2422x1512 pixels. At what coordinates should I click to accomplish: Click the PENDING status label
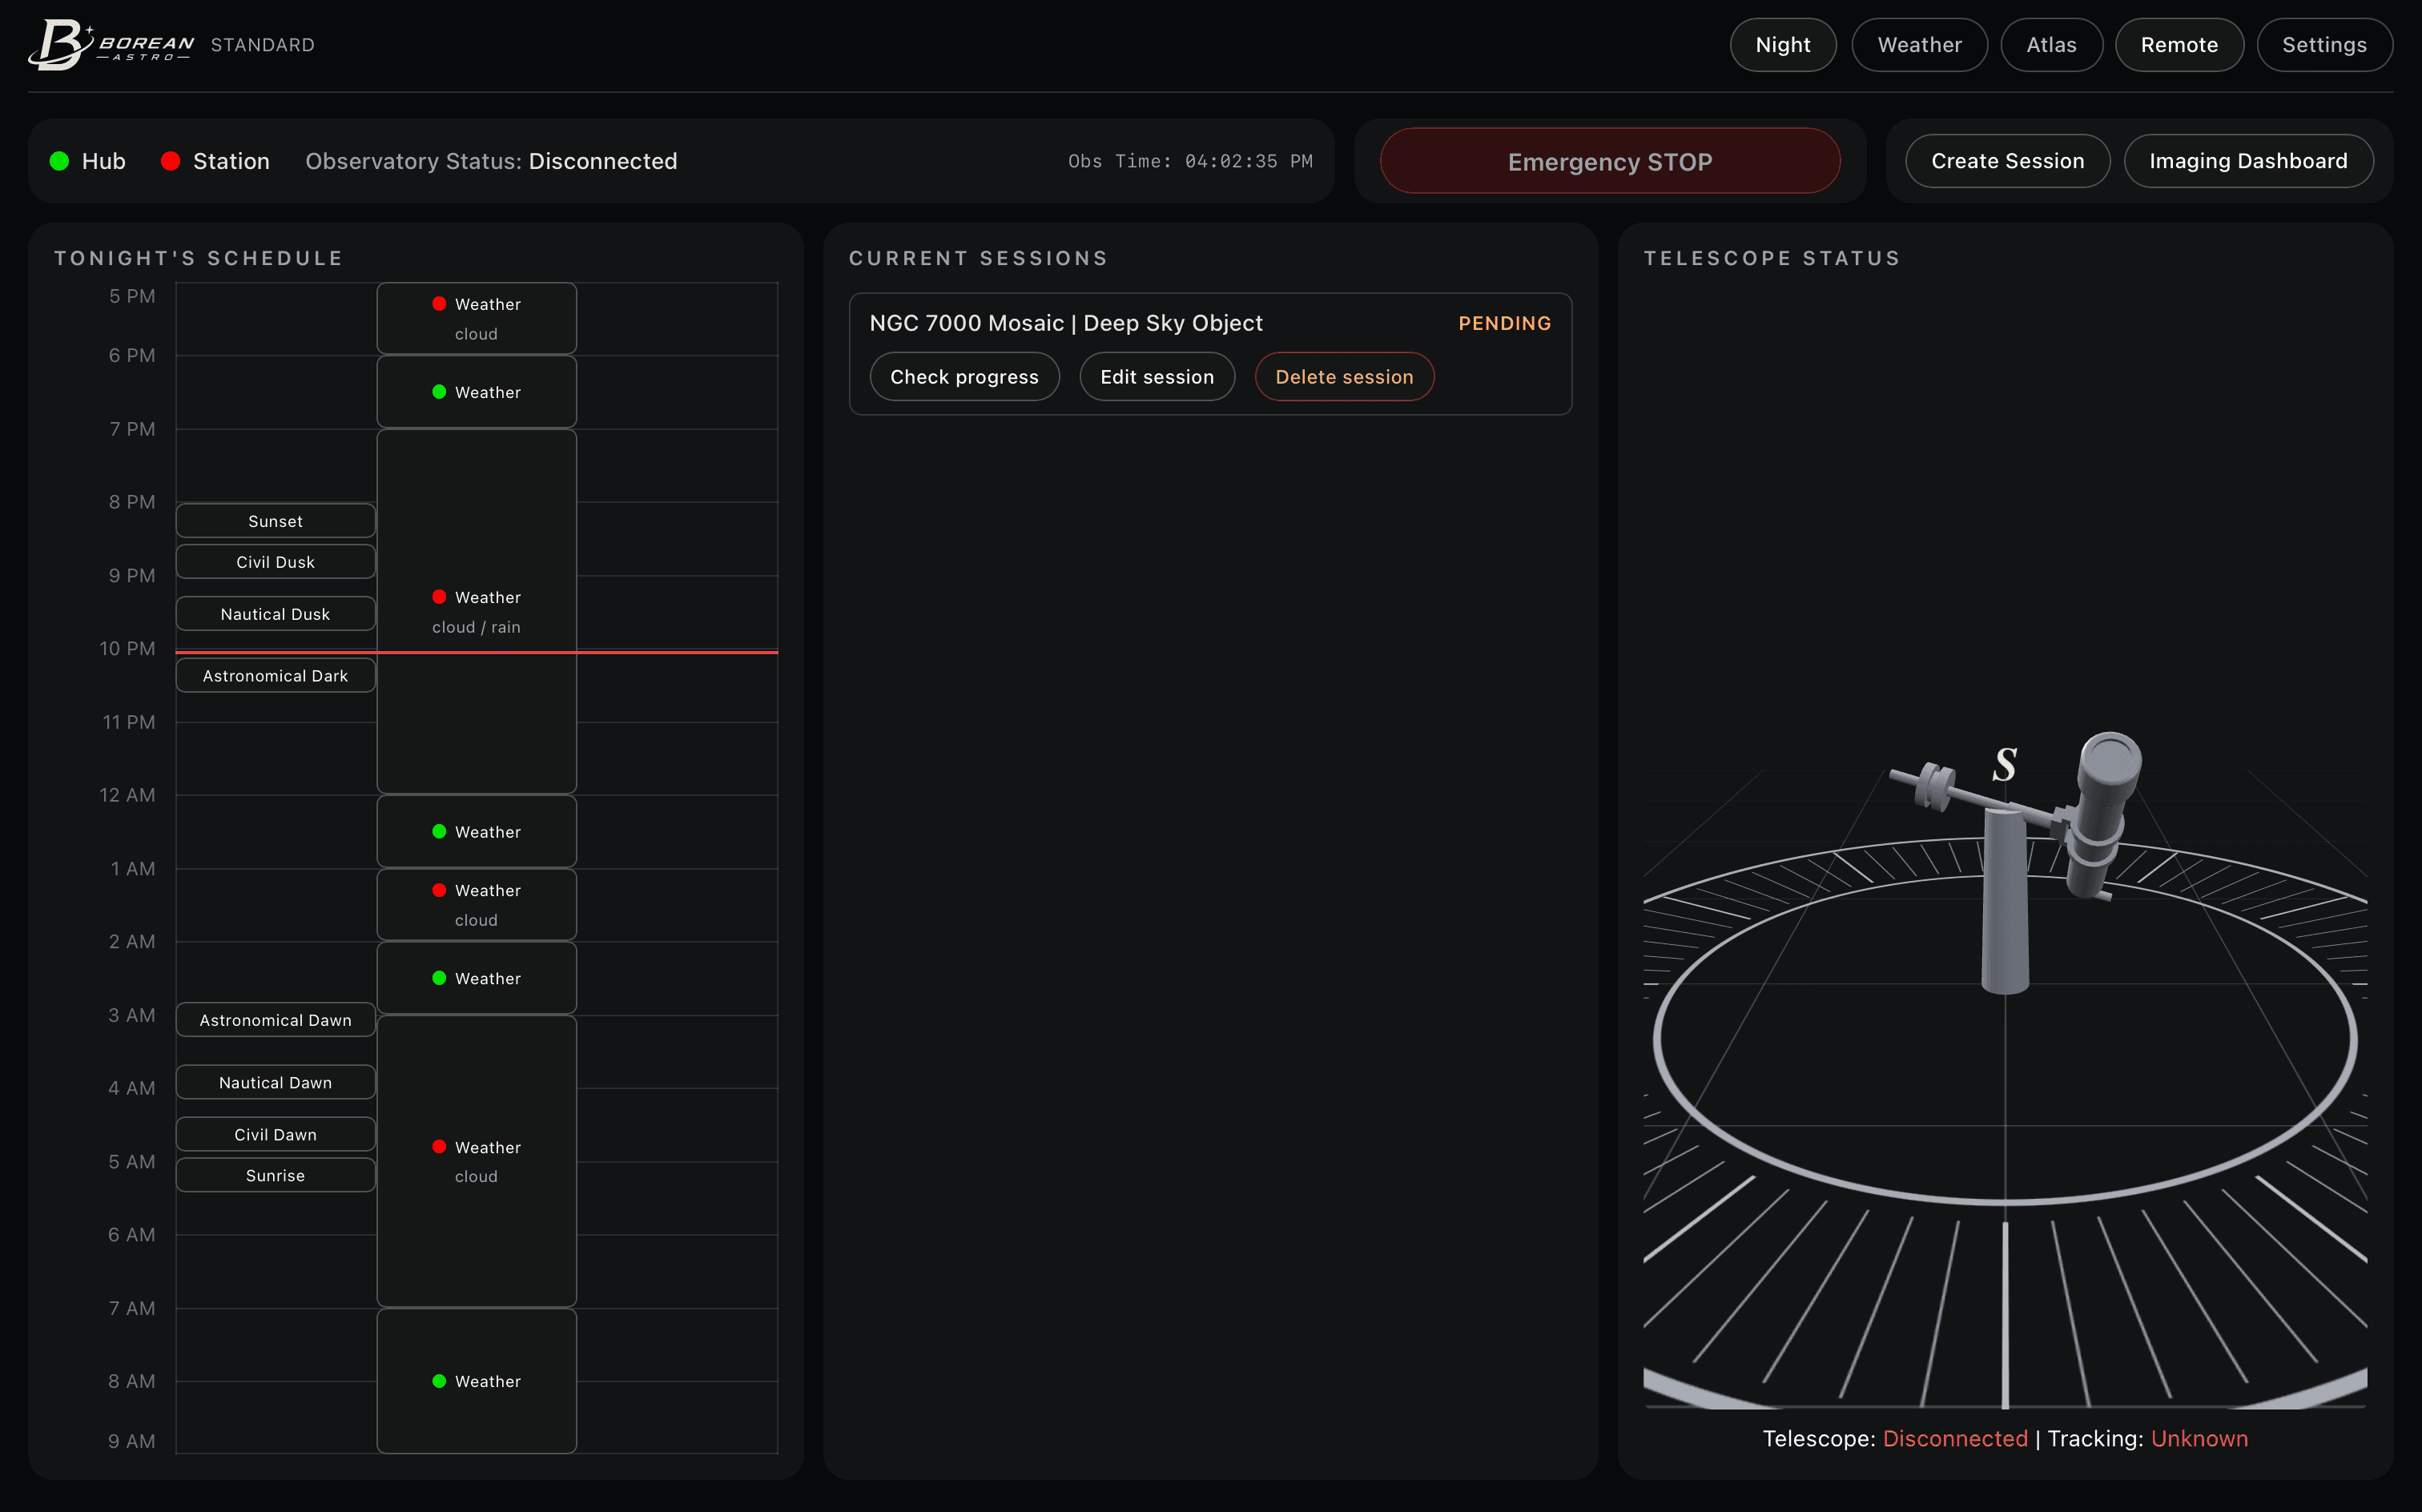pos(1504,323)
